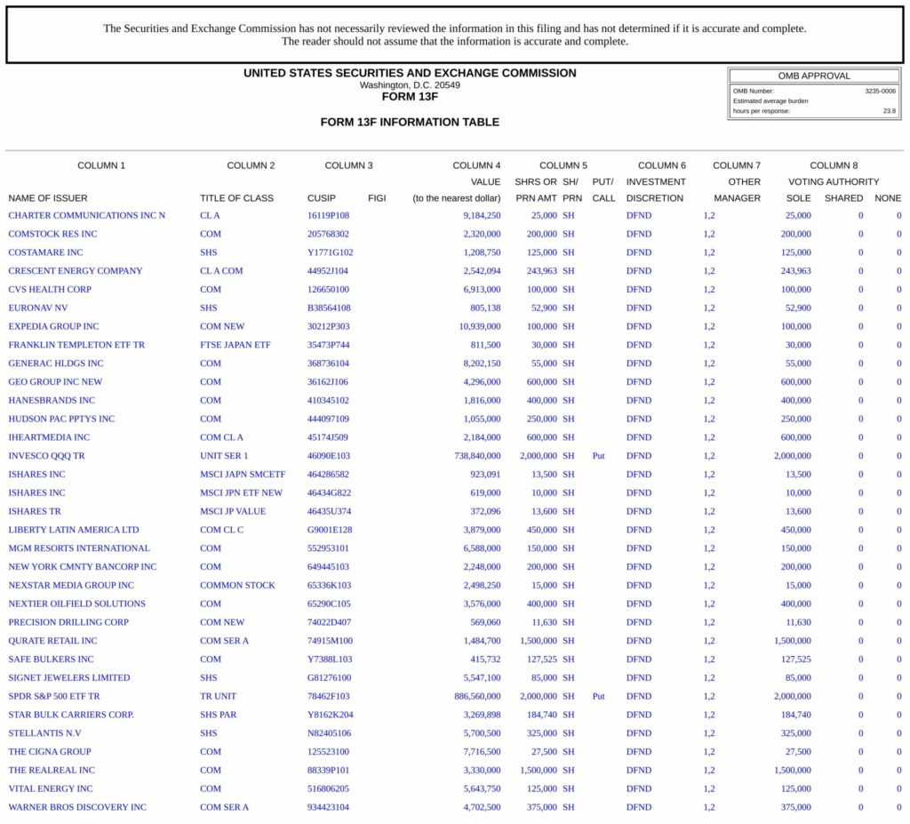Click the "PRECISION DRILLING CORP" issuer name
910x824 pixels.
[x=68, y=622]
